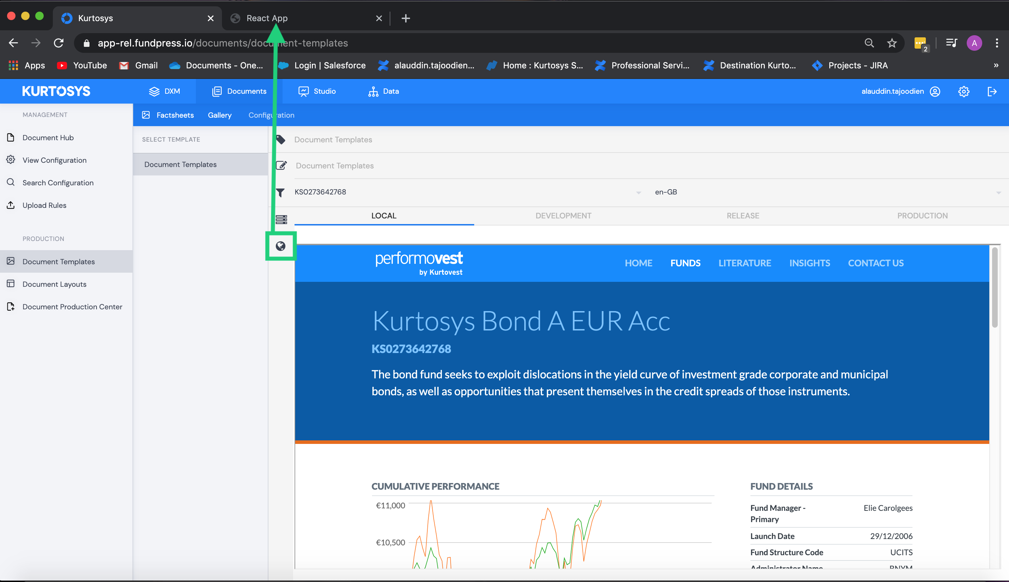Open the media control playlist icon
Viewport: 1009px width, 582px height.
pyautogui.click(x=952, y=43)
